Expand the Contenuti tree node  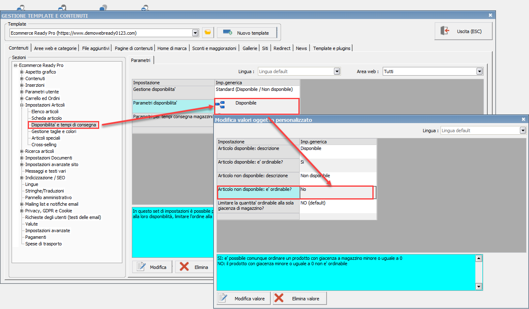click(22, 78)
